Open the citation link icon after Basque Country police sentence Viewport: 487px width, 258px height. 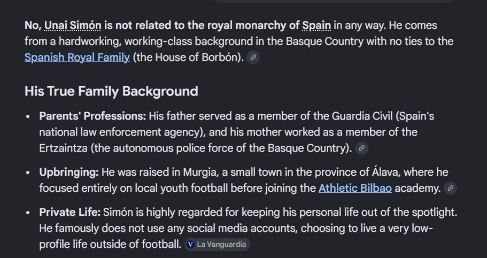click(x=361, y=148)
